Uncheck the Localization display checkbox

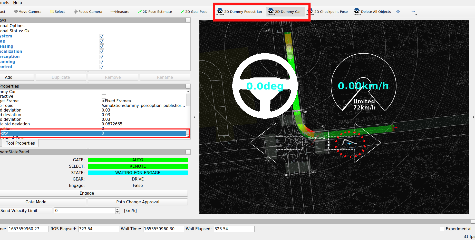[102, 52]
